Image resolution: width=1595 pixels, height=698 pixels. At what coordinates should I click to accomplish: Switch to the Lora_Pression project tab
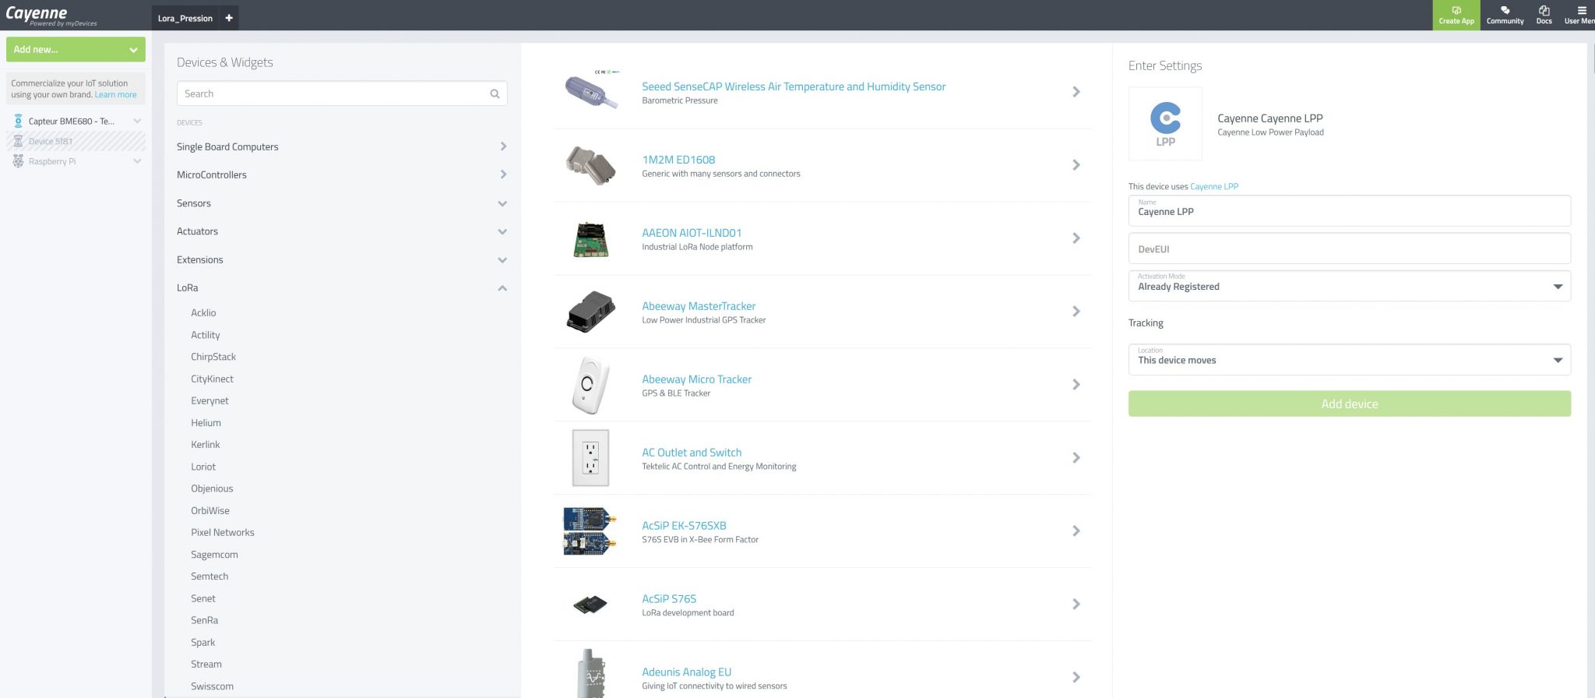(x=185, y=18)
